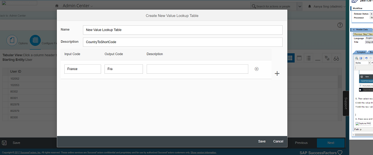Click the footer Save label behind the dialog
Screen dimensions: 373x155
coord(16,143)
